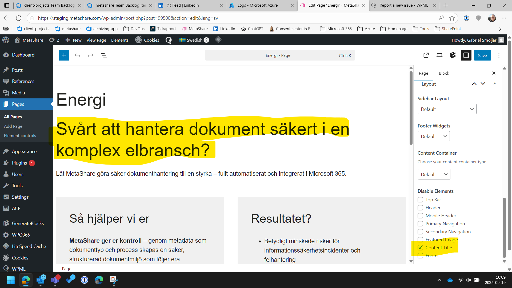
Task: Save the page
Action: click(482, 55)
